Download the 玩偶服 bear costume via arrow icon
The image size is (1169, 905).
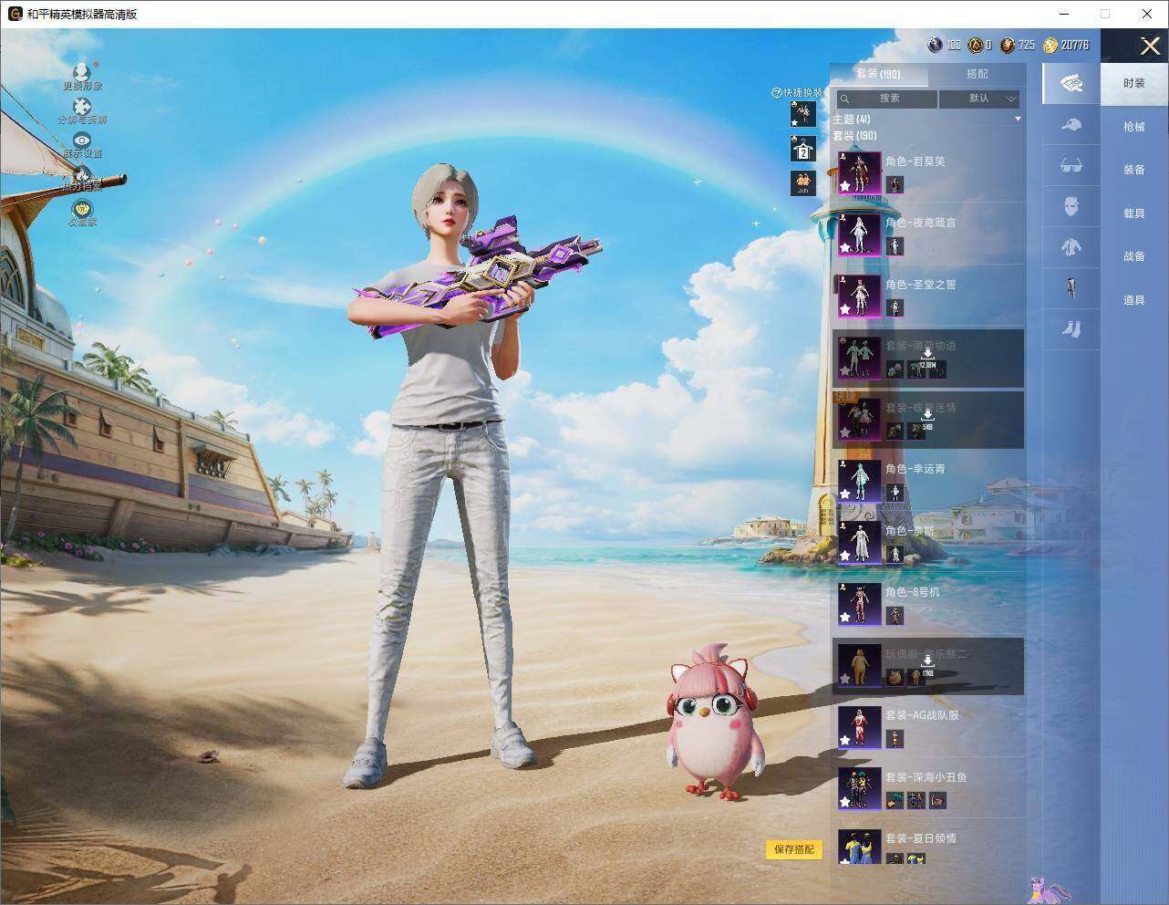[927, 661]
